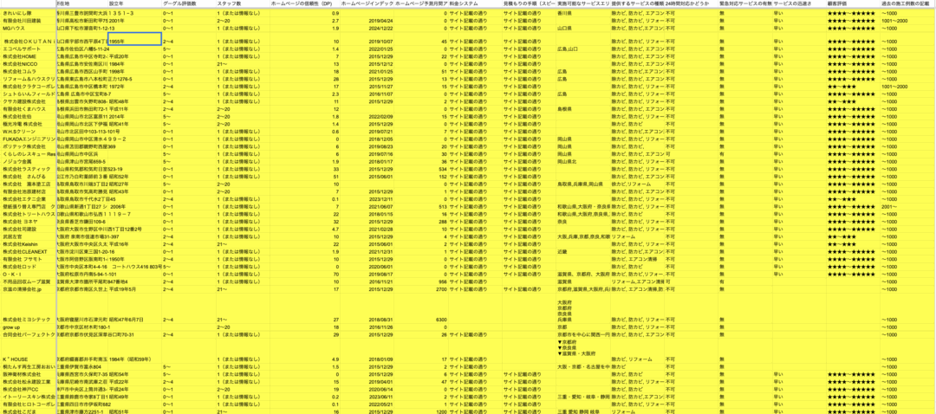Select the 不用品回収ムーブ滋賀 cell
Image resolution: width=936 pixels, height=414 pixels.
[x=28, y=281]
